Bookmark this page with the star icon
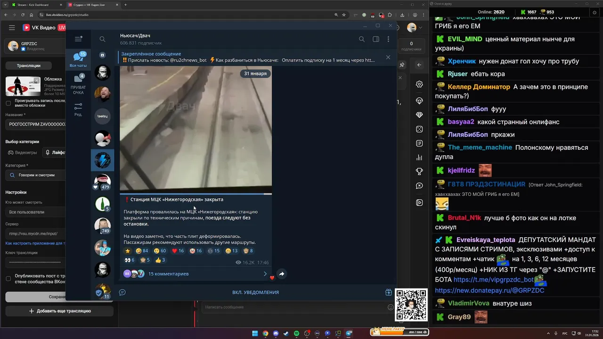The width and height of the screenshot is (603, 339). point(345,15)
